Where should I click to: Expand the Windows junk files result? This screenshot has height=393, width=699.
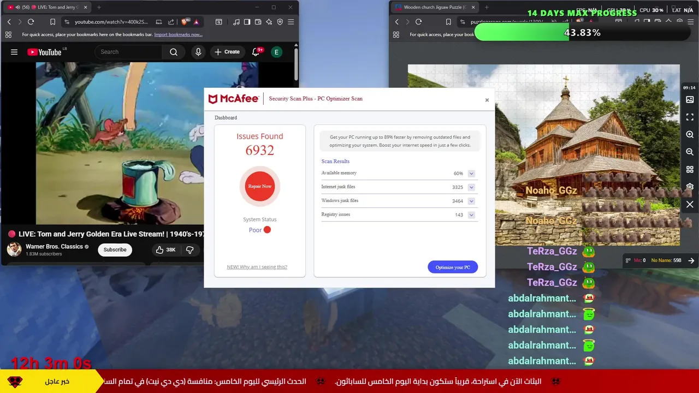pyautogui.click(x=471, y=201)
